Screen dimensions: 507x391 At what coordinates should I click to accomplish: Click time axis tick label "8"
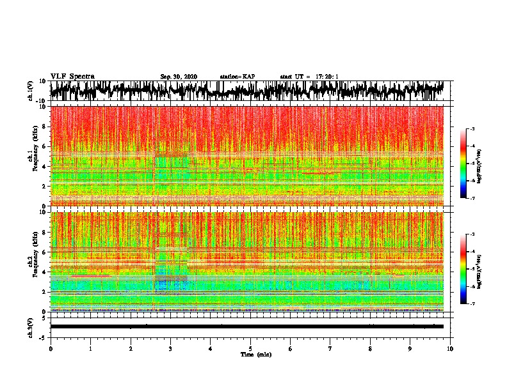click(370, 349)
